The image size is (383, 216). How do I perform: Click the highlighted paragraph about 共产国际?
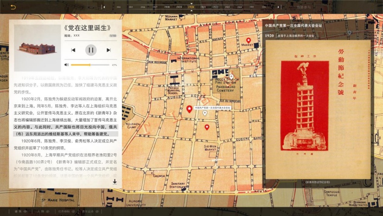pyautogui.click(x=65, y=131)
